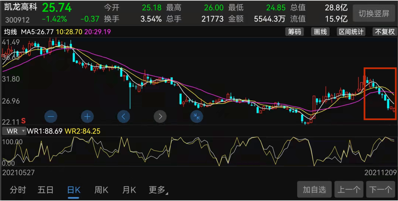Click the red S marker on chart
Image resolution: width=398 pixels, height=201 pixels.
pos(23,120)
